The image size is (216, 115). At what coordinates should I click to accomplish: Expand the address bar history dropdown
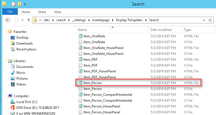point(204,20)
